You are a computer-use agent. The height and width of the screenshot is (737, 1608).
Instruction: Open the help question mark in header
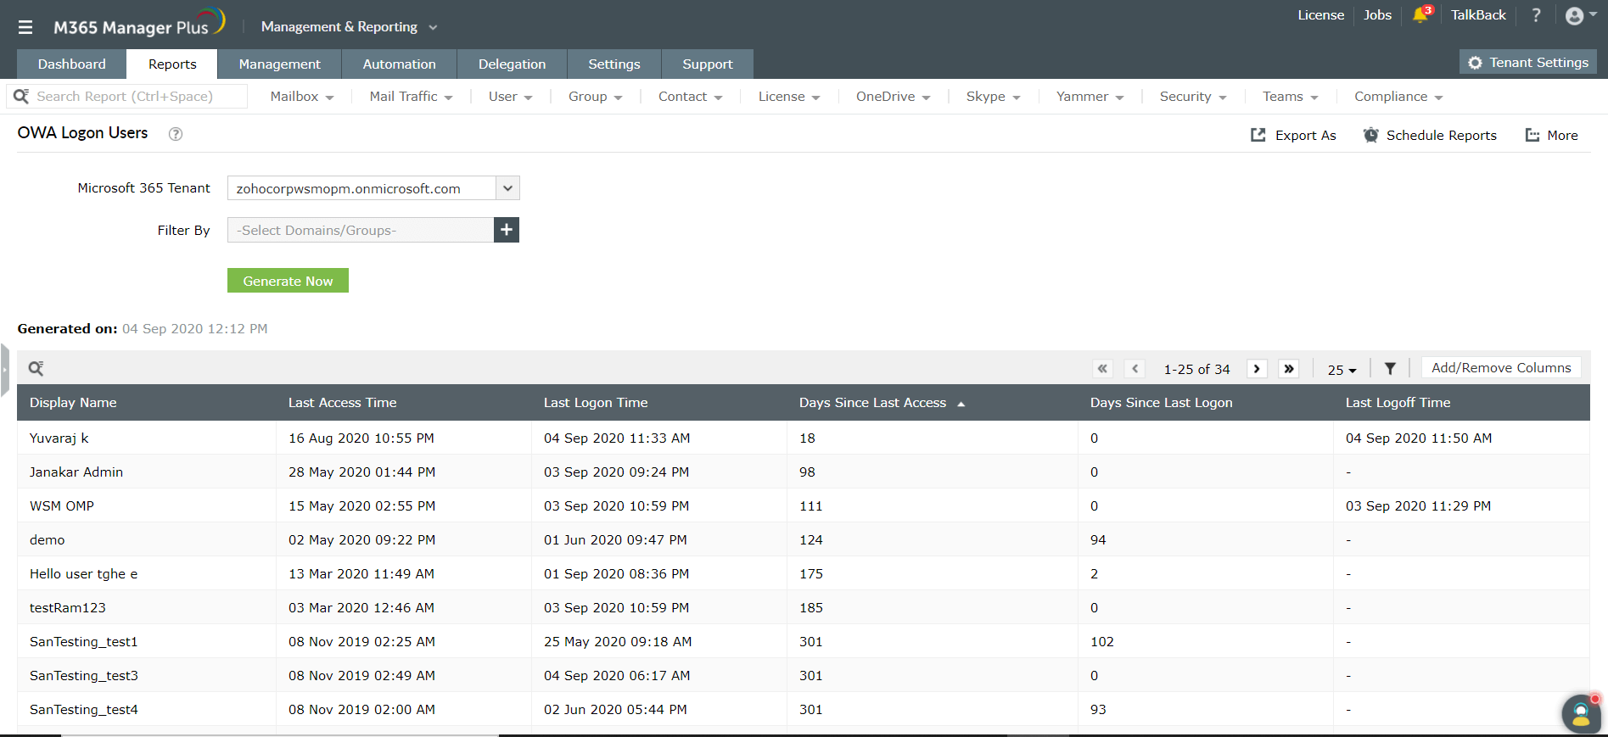click(1536, 14)
